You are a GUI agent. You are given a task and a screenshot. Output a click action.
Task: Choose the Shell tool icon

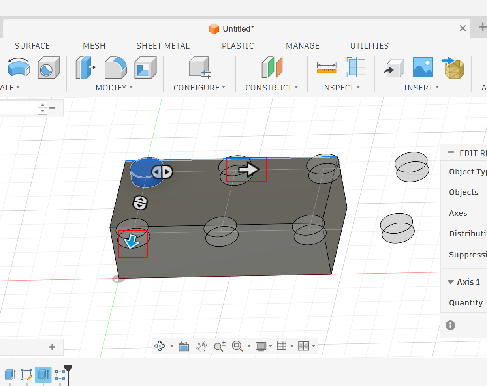pyautogui.click(x=145, y=67)
